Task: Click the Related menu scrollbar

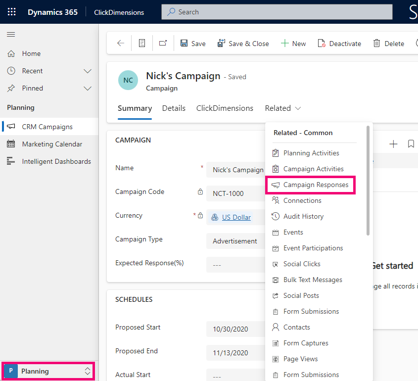Action: point(368,181)
